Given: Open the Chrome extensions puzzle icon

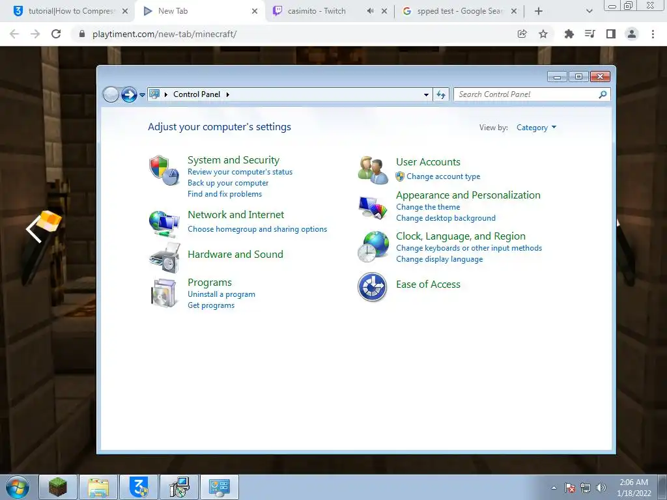Looking at the screenshot, I should [569, 34].
